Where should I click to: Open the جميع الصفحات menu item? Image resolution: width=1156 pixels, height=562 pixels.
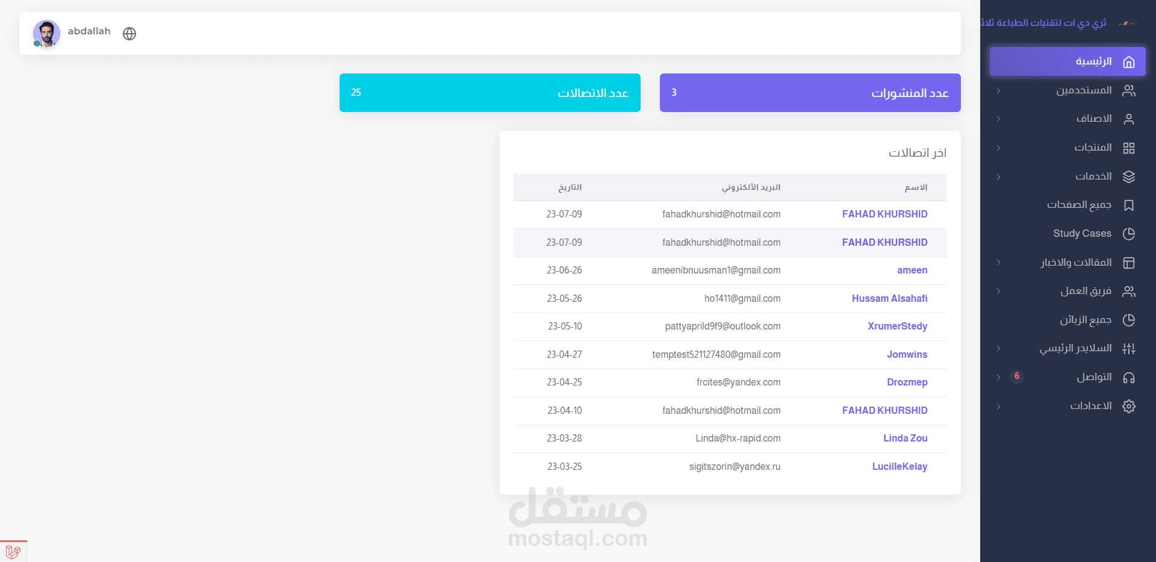(x=1067, y=205)
